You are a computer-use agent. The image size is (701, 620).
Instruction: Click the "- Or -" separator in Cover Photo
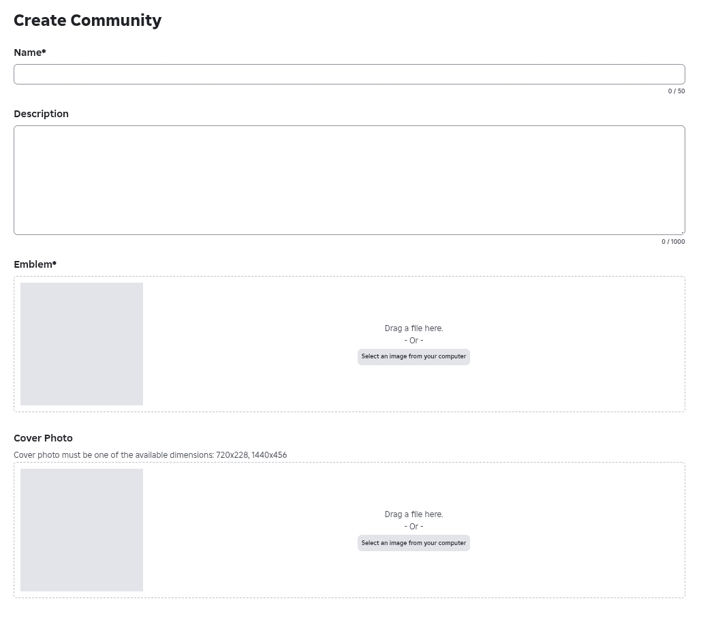[x=414, y=527]
